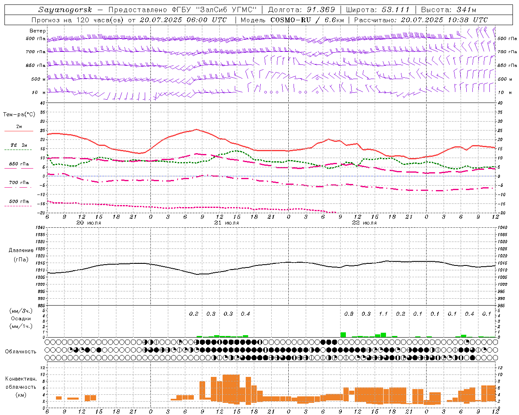Viewport: 519px width, 415px height.
Task: Click the 850 гПа temperature legend entry
Action: coord(19,164)
